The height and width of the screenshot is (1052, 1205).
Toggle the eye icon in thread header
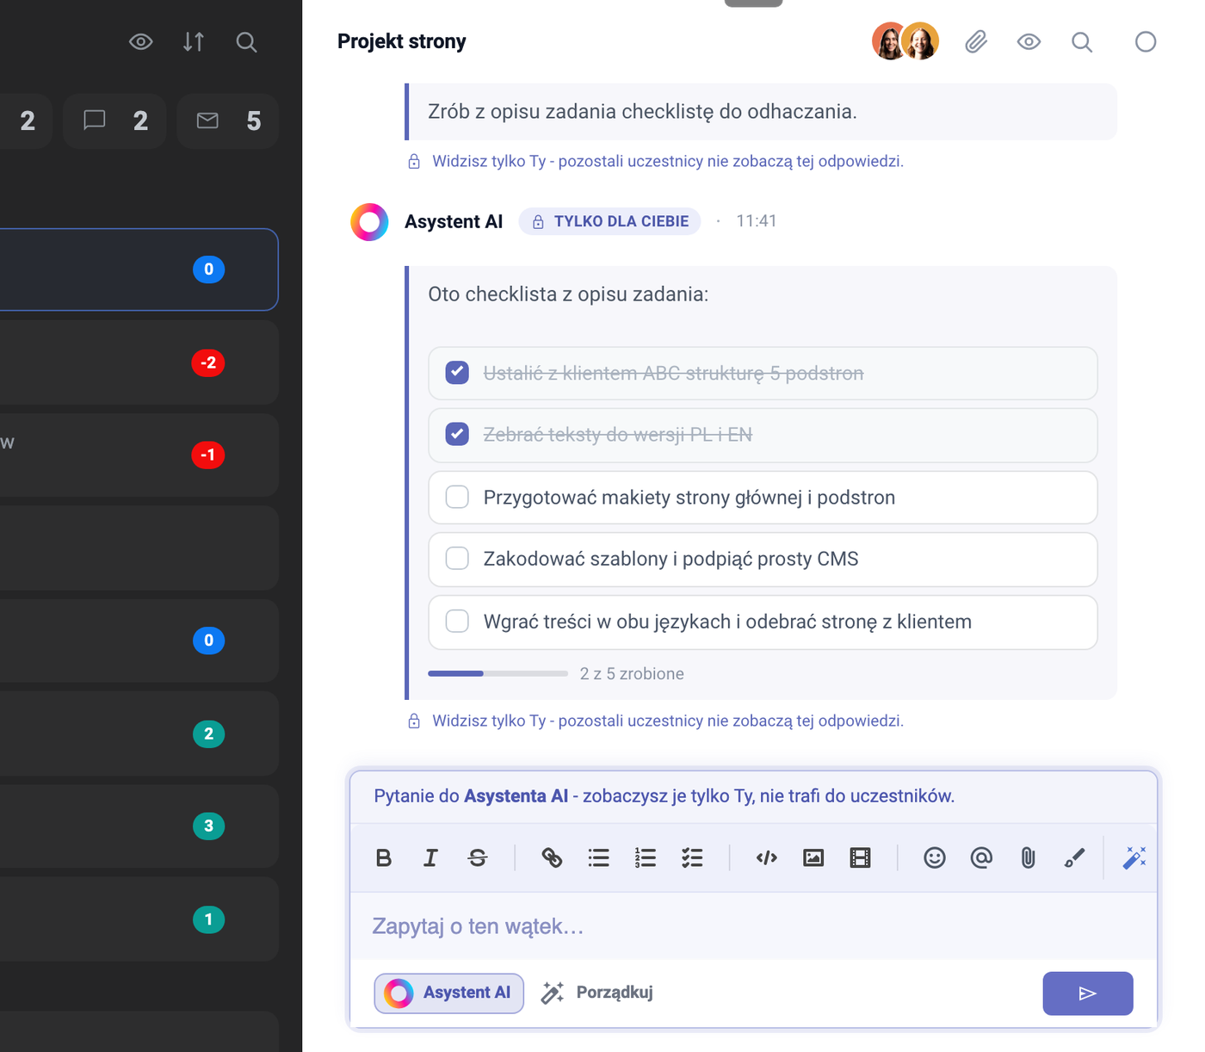pyautogui.click(x=1029, y=41)
